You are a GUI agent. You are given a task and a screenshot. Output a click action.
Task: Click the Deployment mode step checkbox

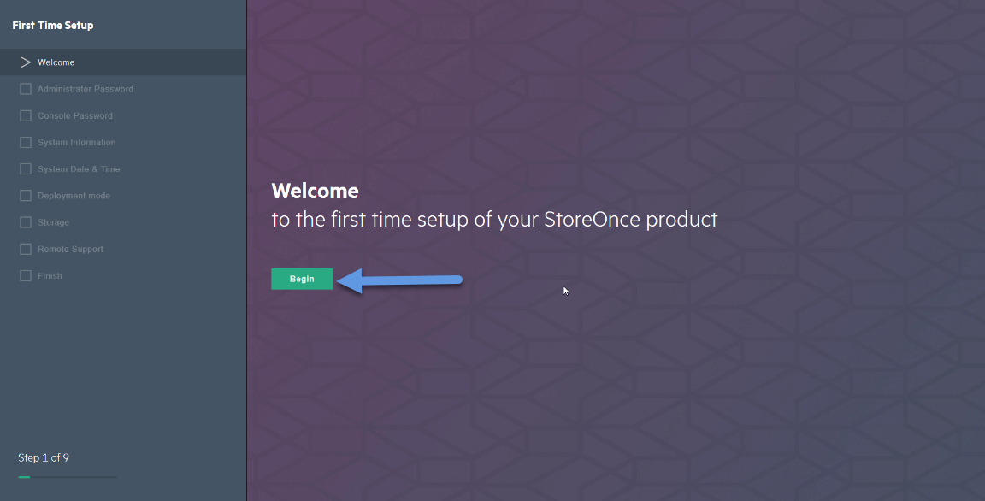pos(26,196)
